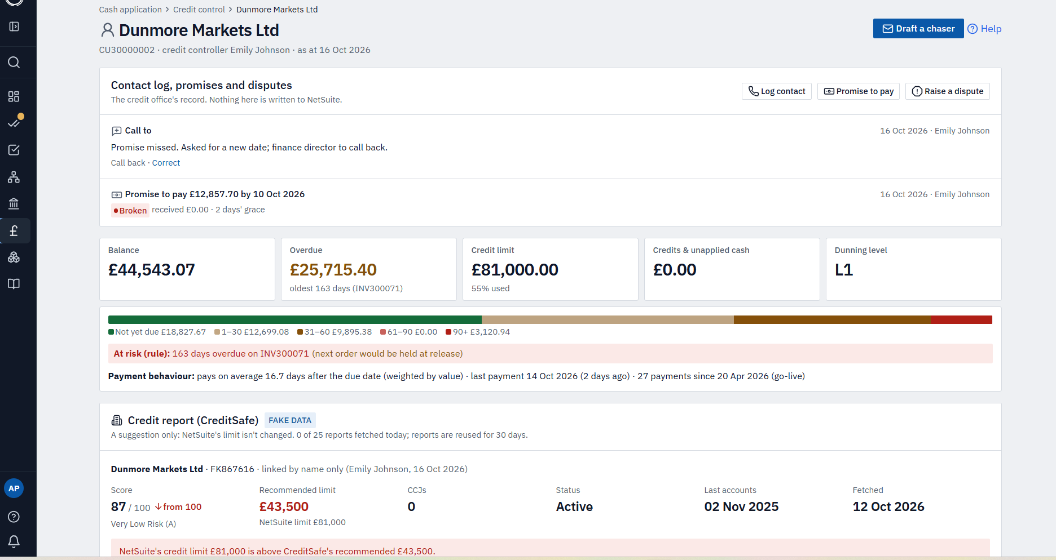Click 'oldest 163 days (INV300071)' text
Viewport: 1056px width, 560px height.
click(346, 288)
